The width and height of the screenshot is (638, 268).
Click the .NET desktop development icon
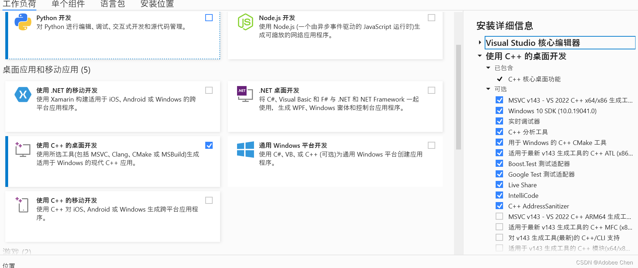(x=245, y=94)
